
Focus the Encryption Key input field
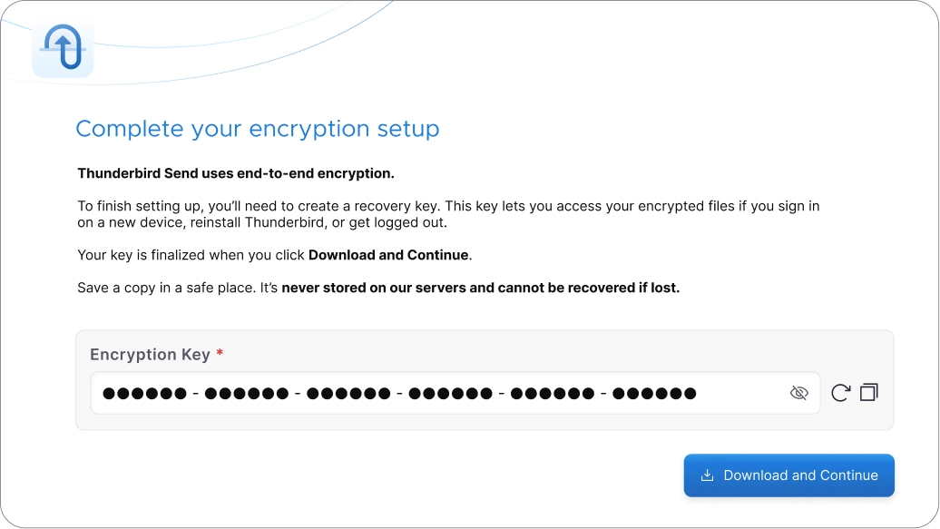436,393
